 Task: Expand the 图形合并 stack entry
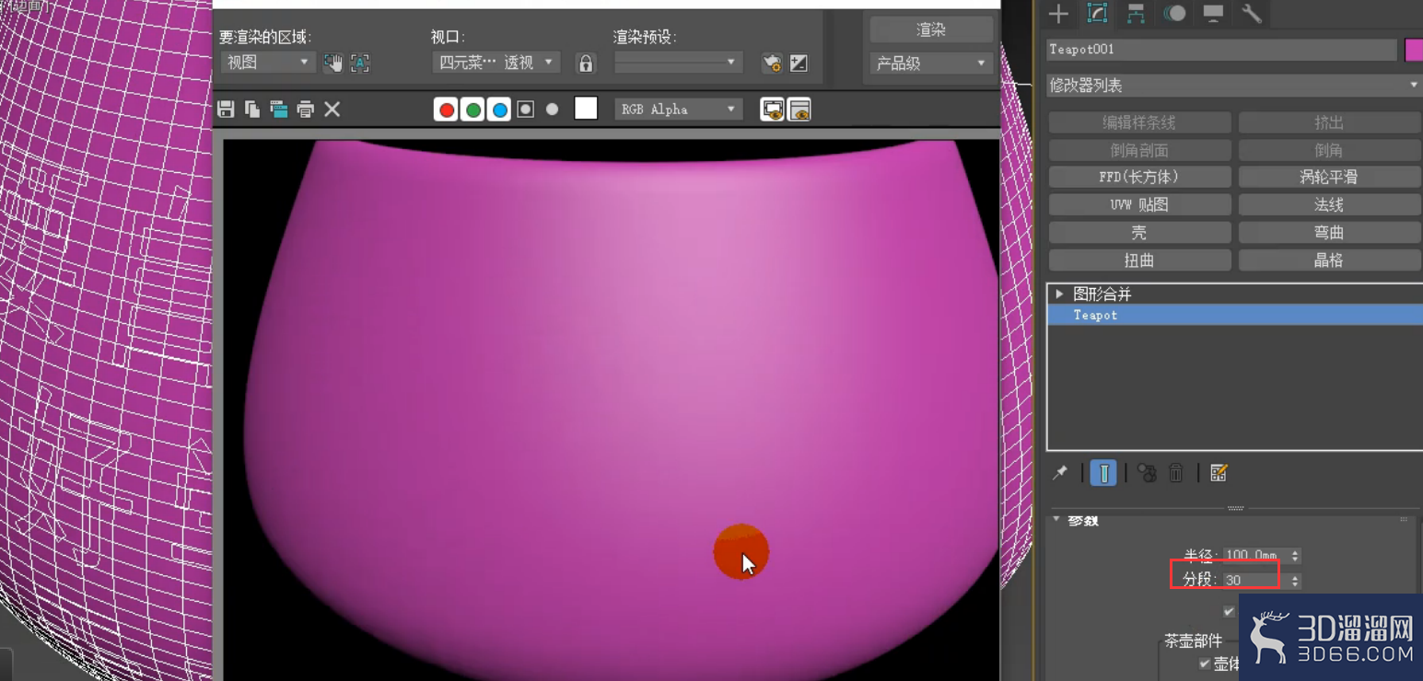(1060, 294)
